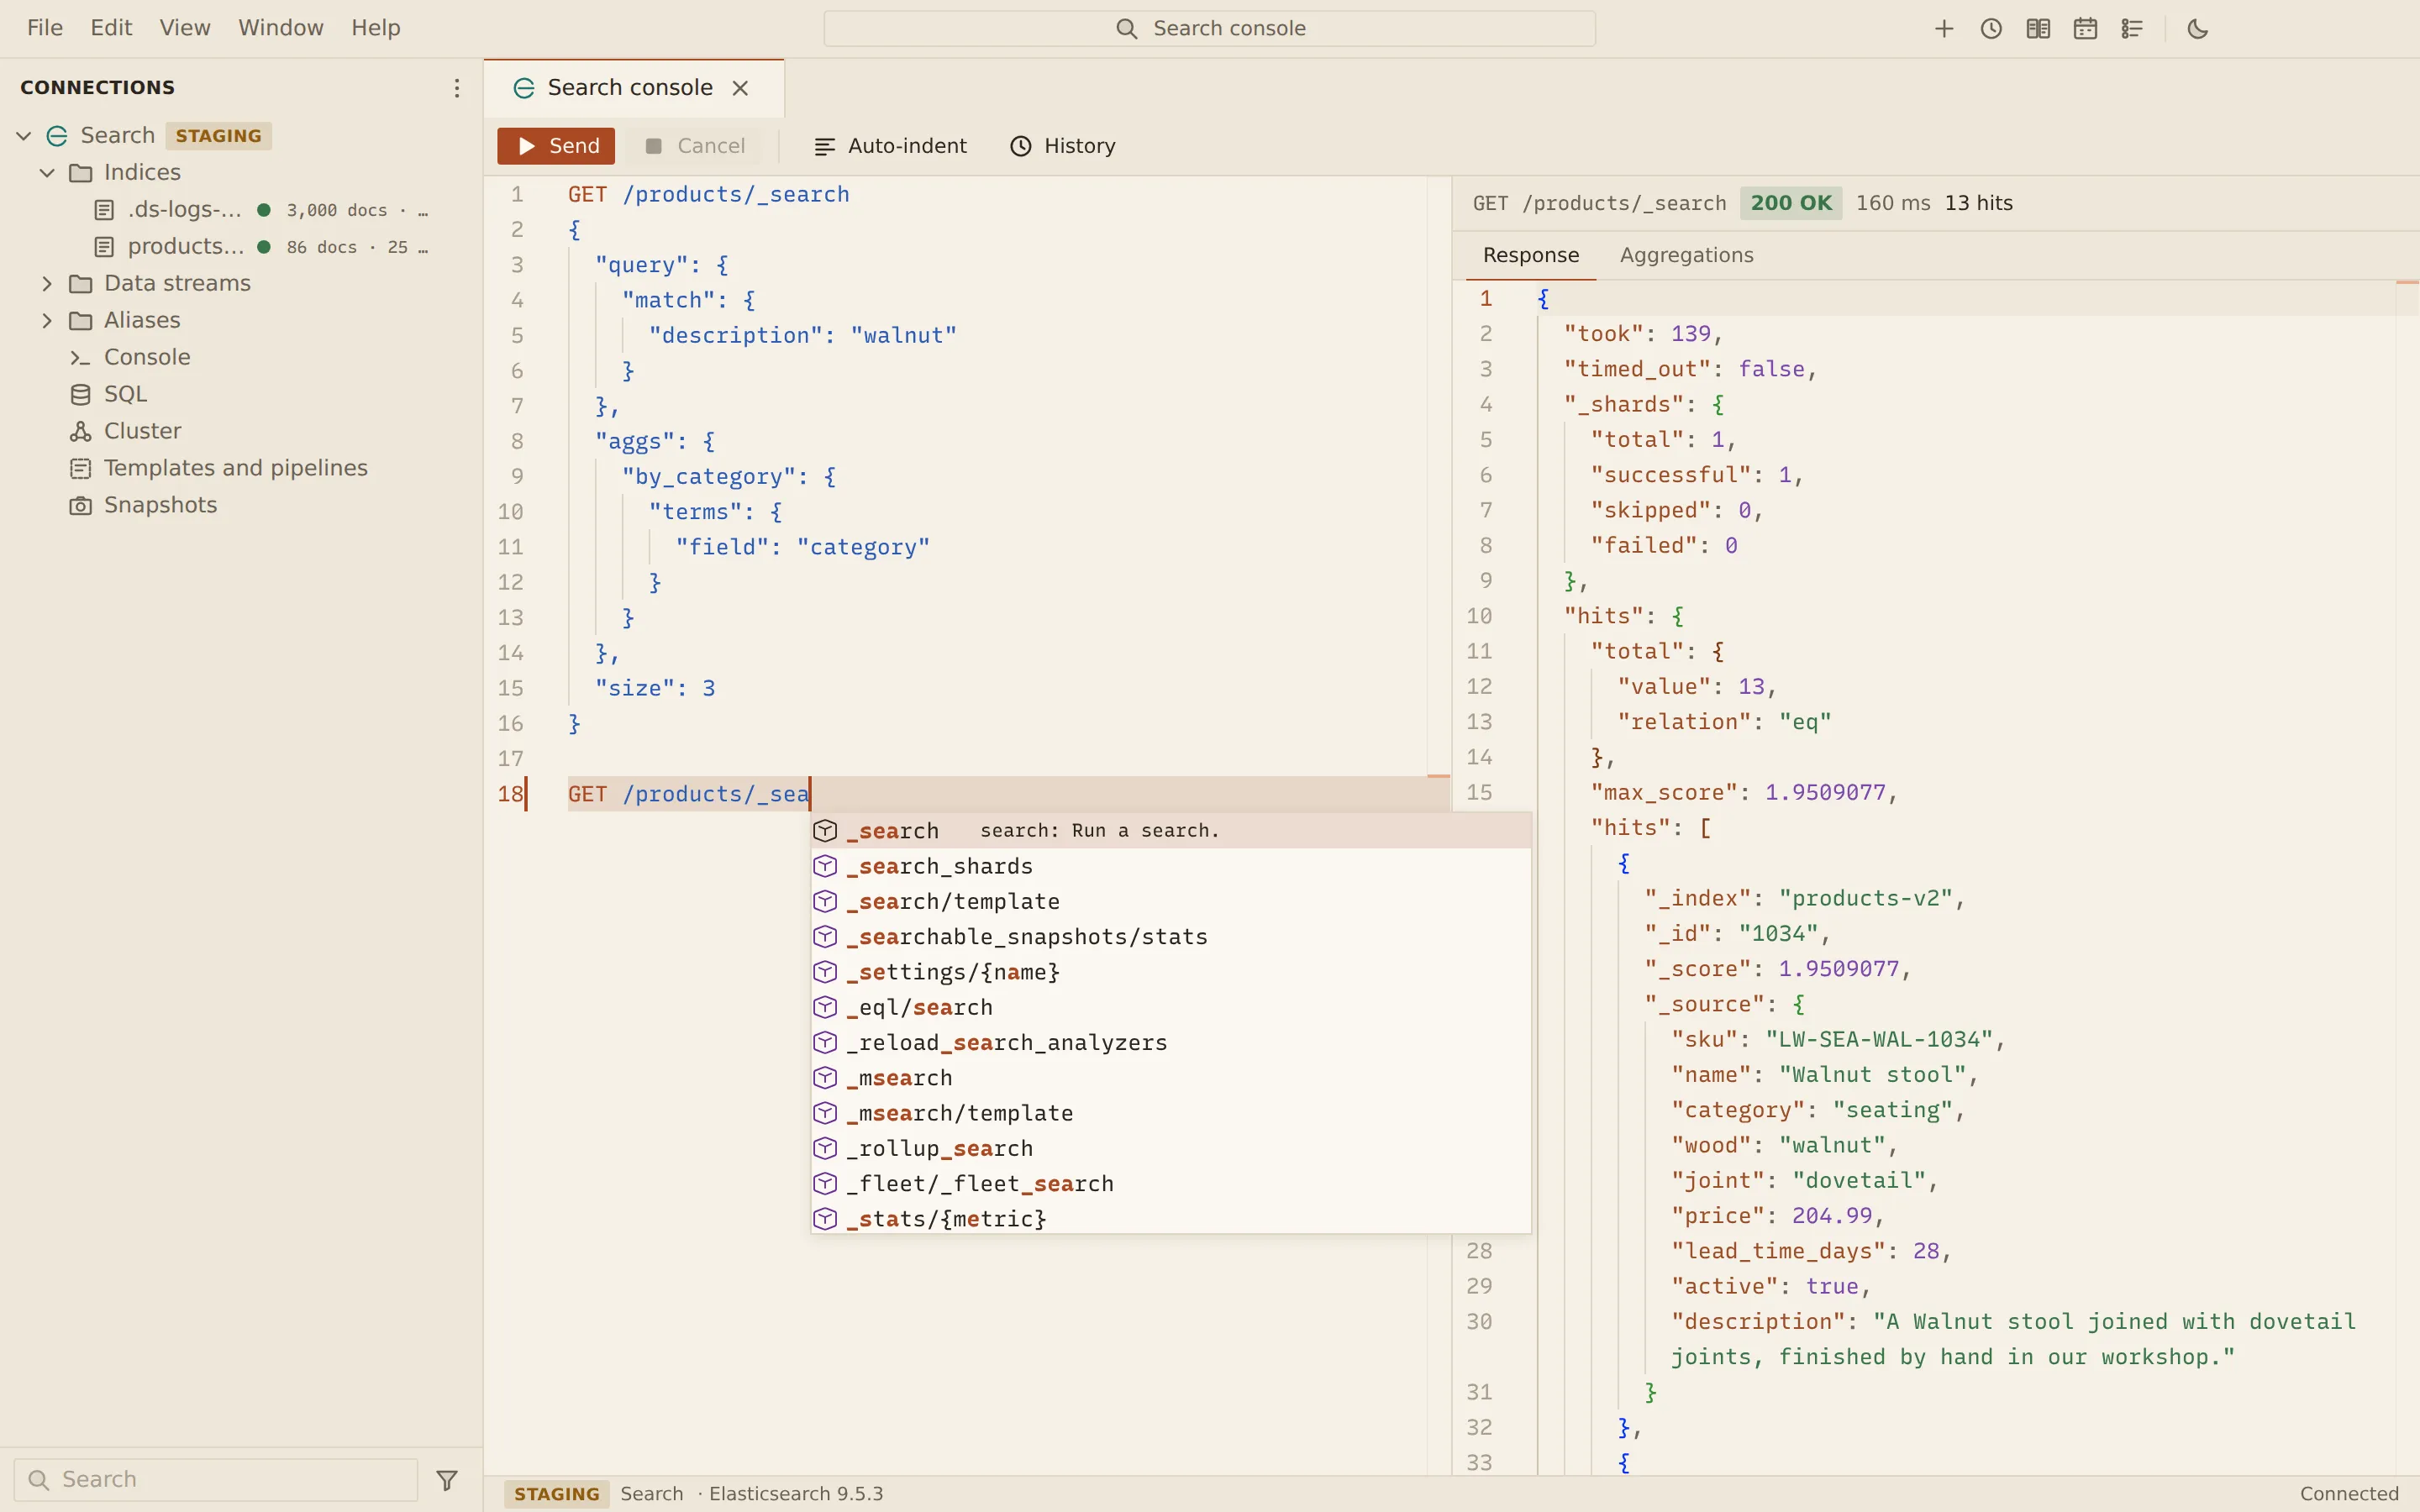Image resolution: width=2420 pixels, height=1512 pixels.
Task: Collapse the Indices folder
Action: coord(47,172)
